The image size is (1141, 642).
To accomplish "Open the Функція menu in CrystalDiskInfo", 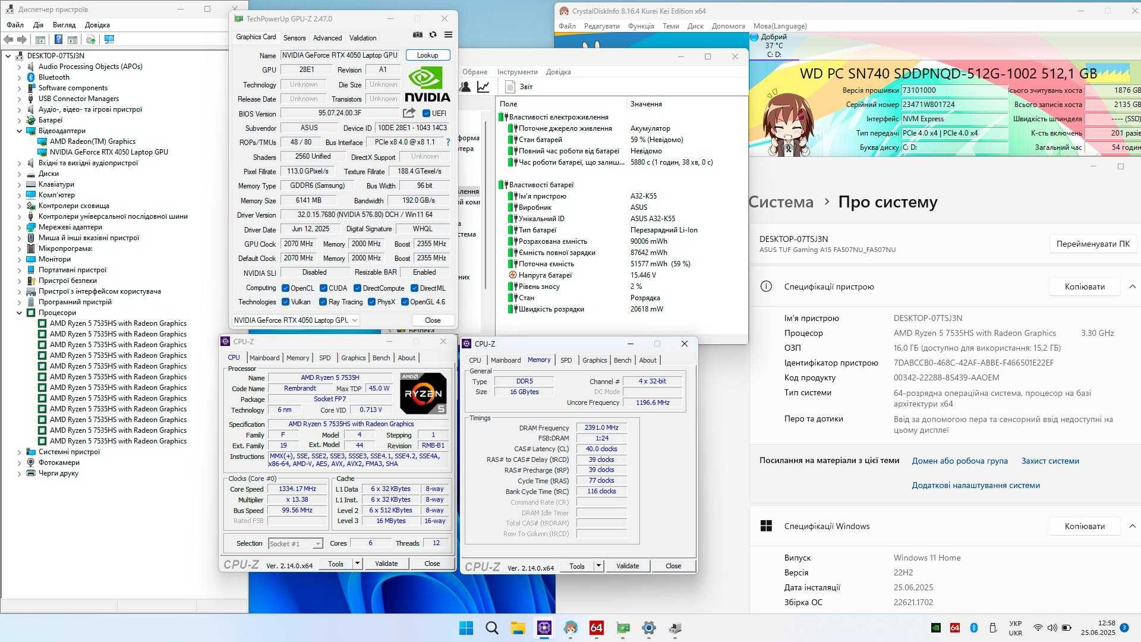I will coord(641,26).
